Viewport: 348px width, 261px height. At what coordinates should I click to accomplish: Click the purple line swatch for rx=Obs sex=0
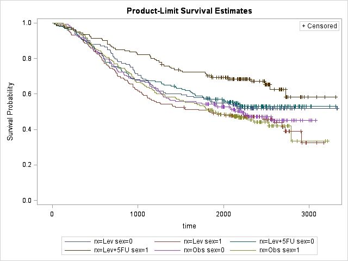tap(167, 250)
